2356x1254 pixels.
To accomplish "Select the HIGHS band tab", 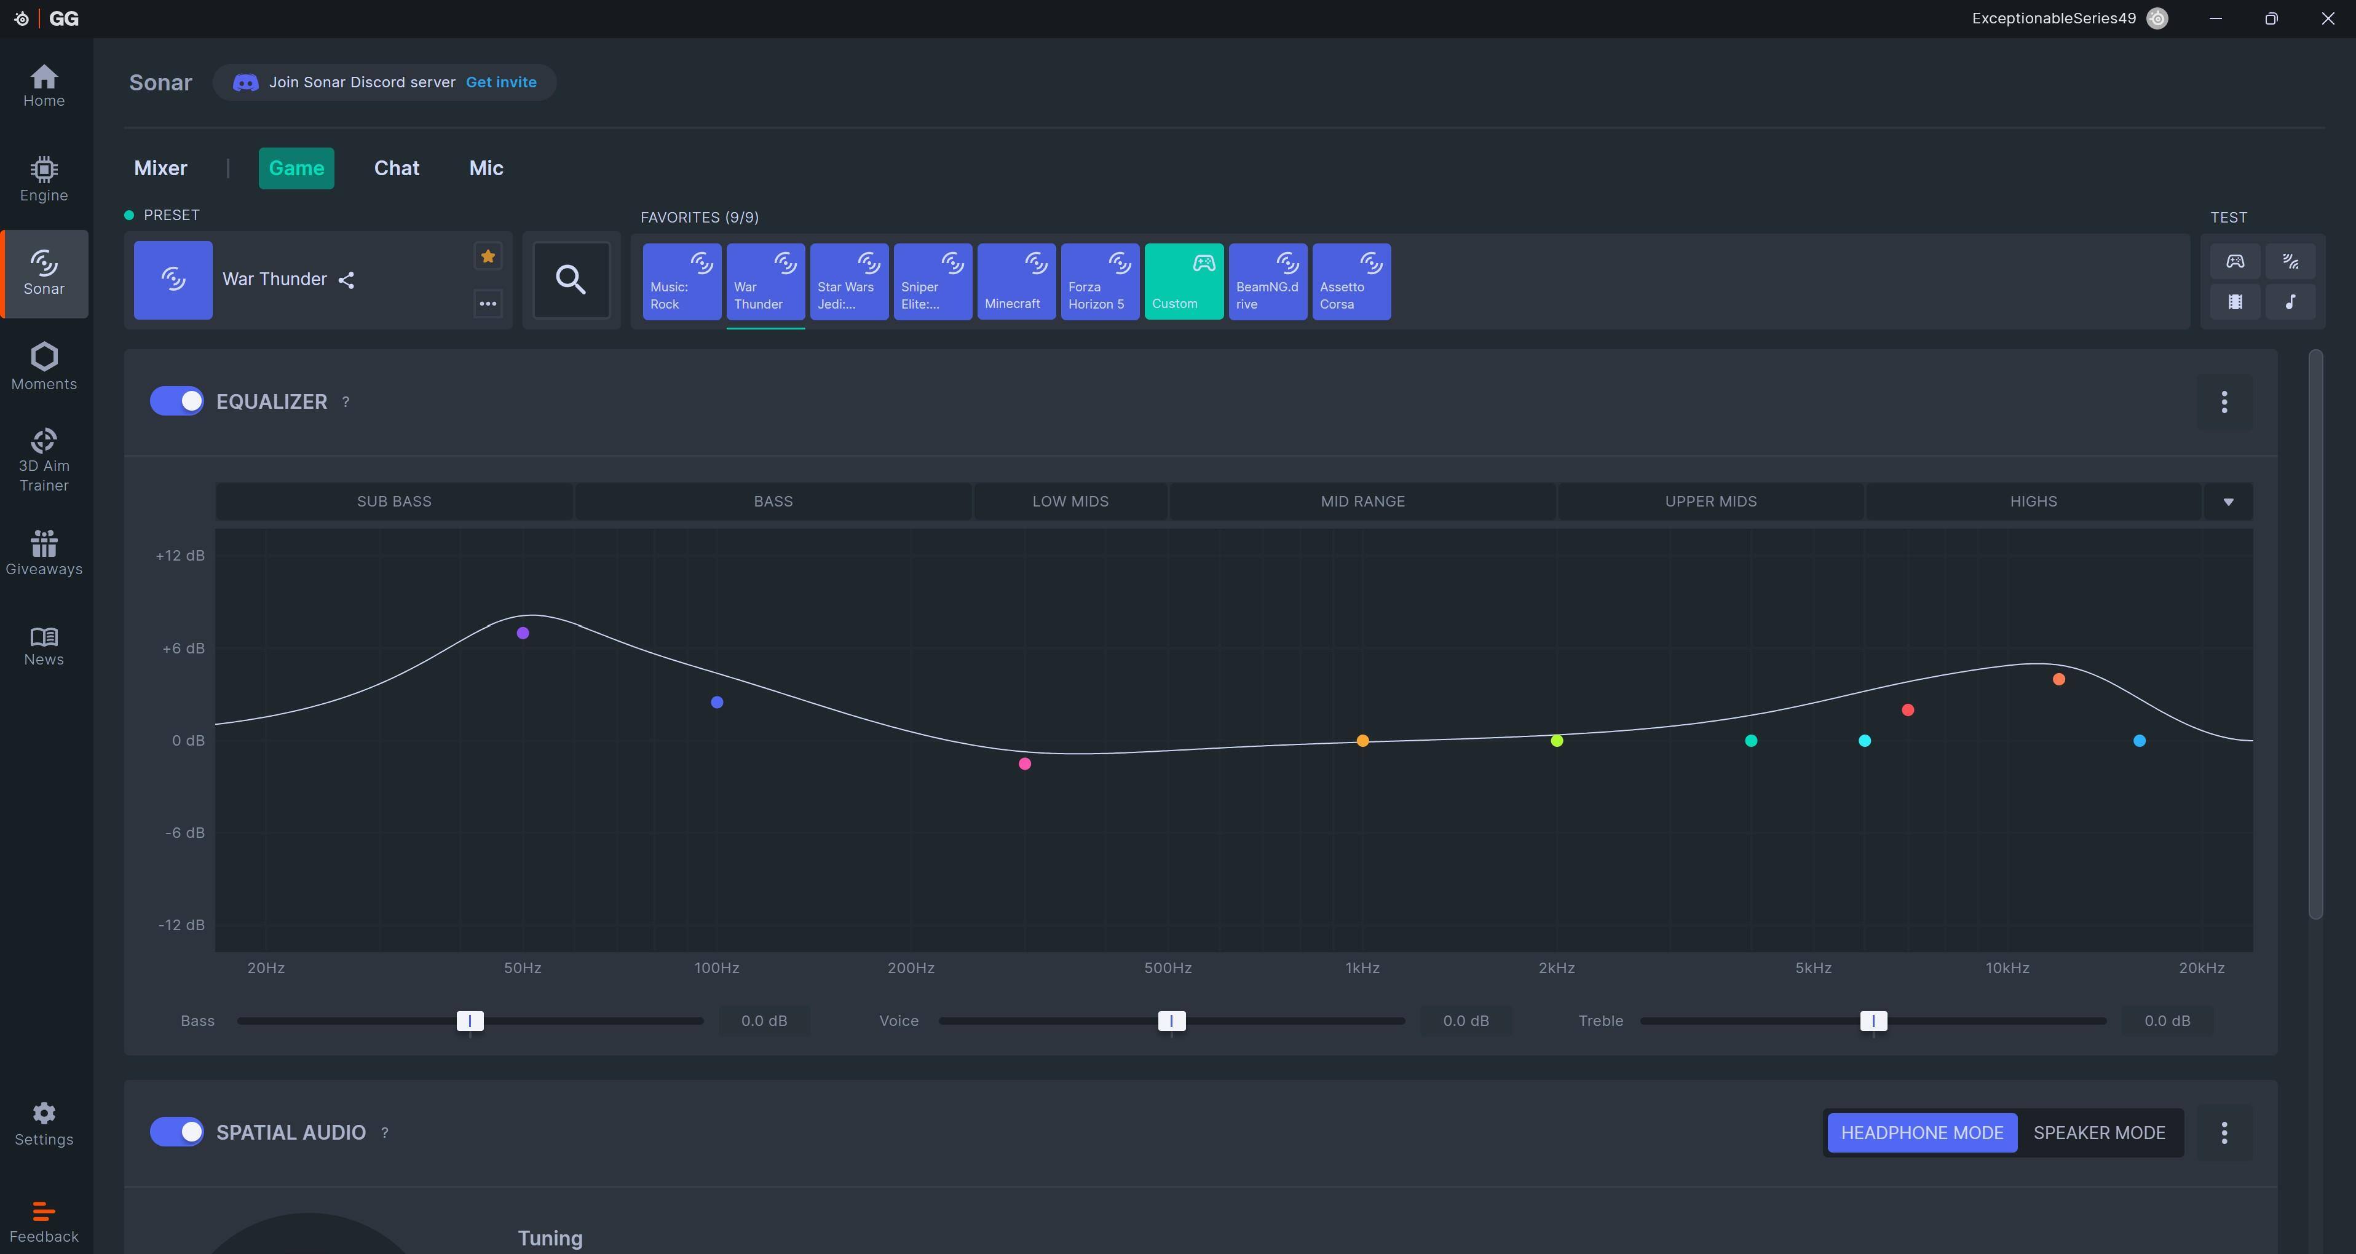I will [x=2033, y=501].
